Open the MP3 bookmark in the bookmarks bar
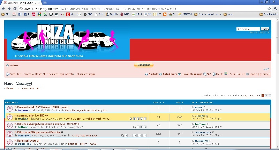 coord(125,14)
